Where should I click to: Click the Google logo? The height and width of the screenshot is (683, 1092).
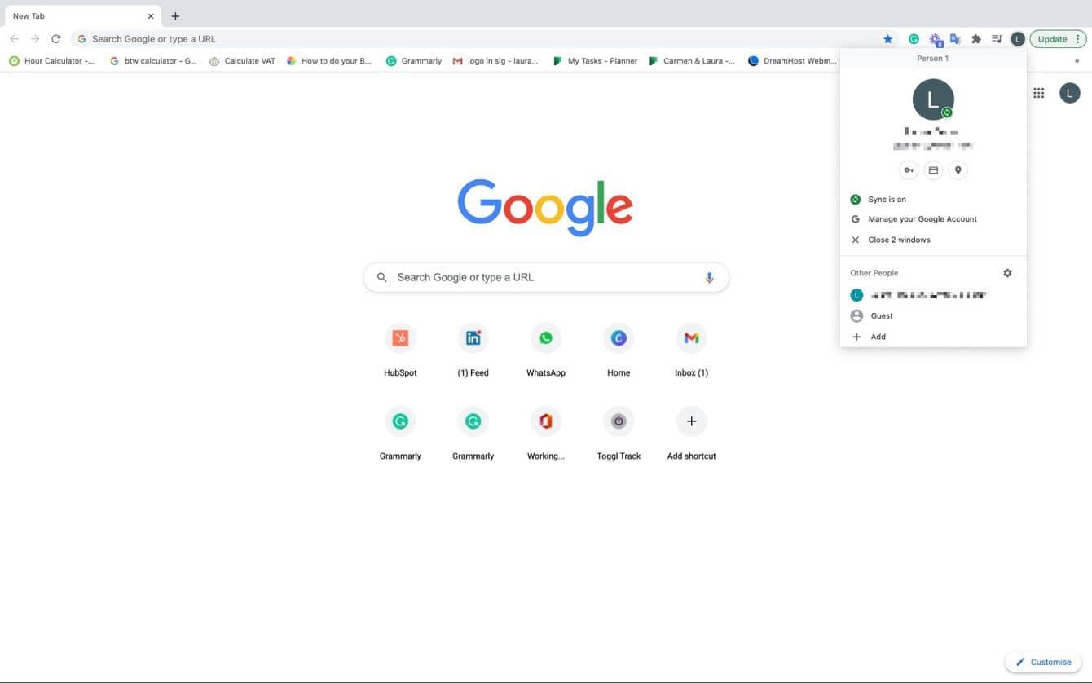545,207
